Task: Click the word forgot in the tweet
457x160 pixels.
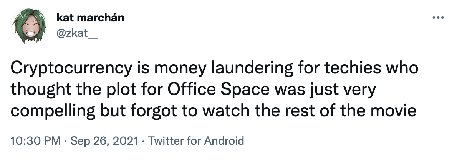Action: [x=146, y=111]
